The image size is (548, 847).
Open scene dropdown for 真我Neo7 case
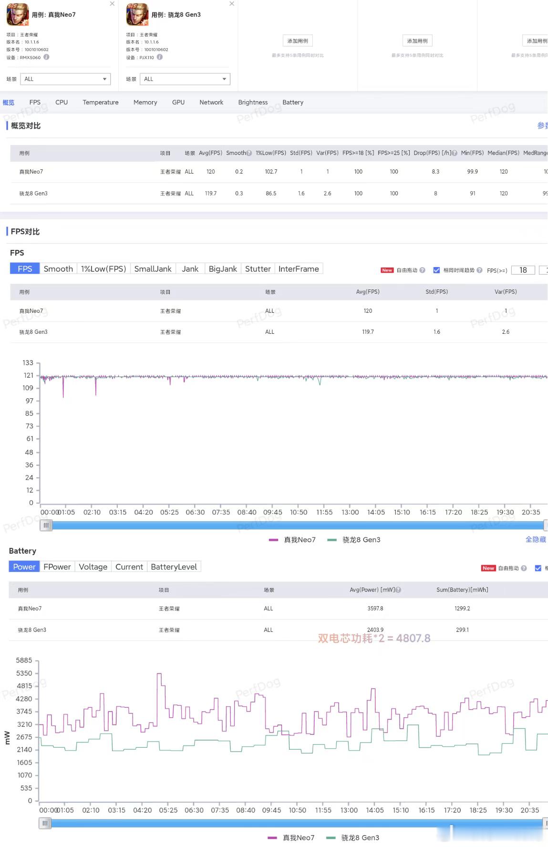(65, 79)
